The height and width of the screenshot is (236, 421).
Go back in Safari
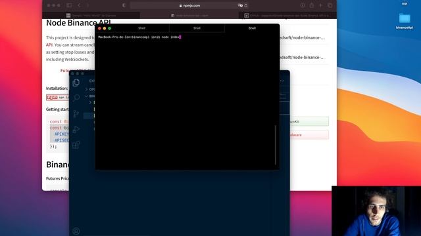(79, 5)
